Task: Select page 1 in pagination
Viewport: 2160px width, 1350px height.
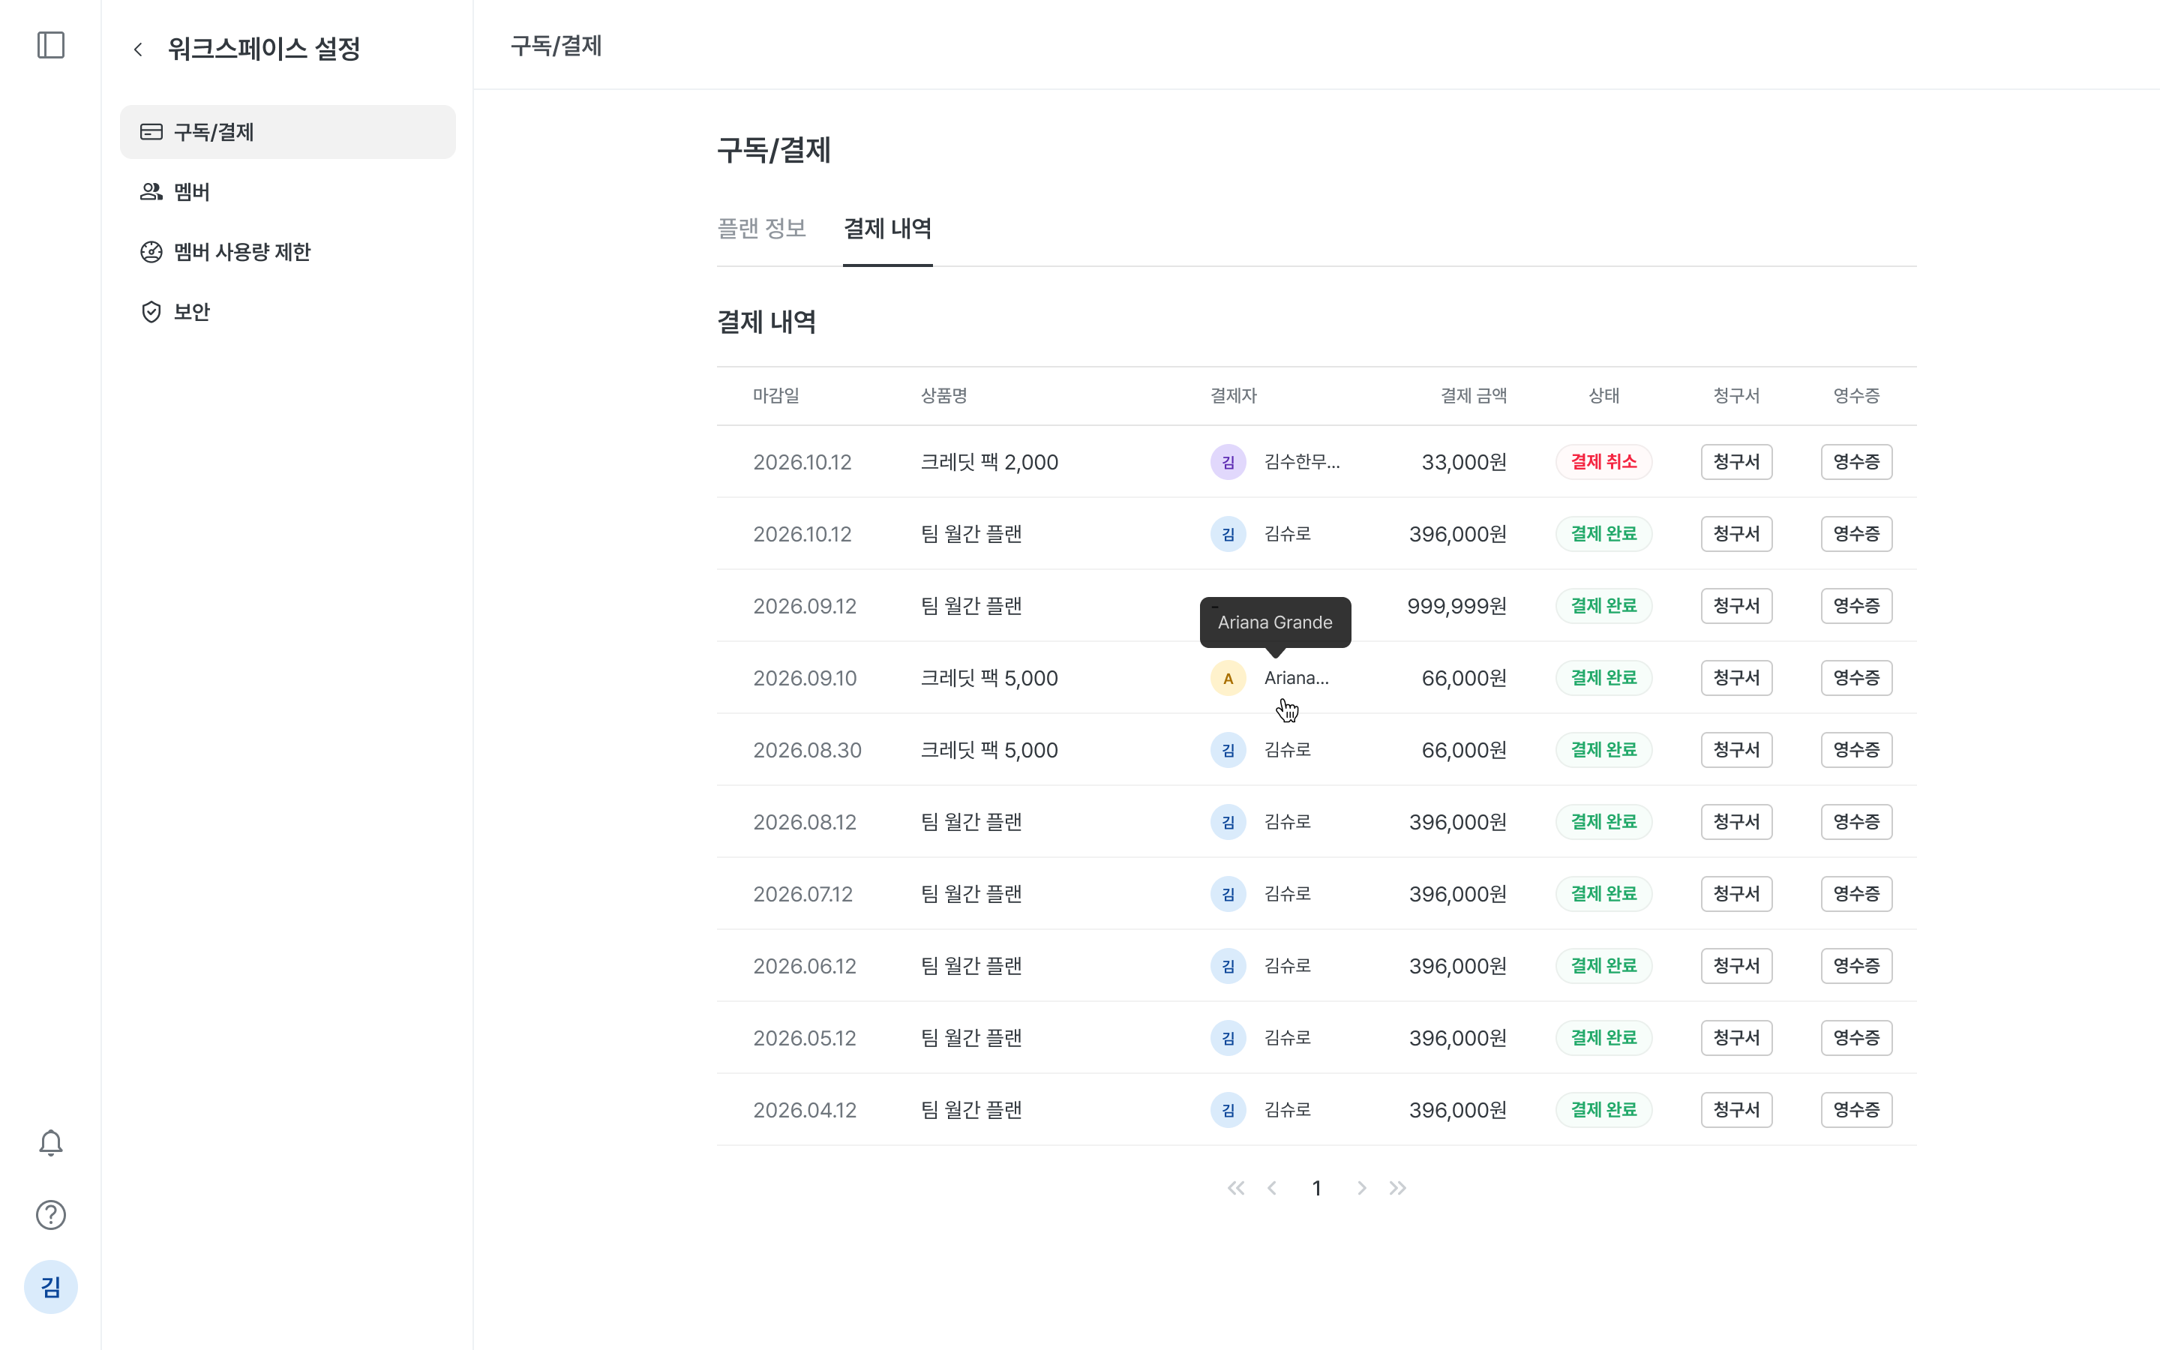Action: pos(1316,1189)
